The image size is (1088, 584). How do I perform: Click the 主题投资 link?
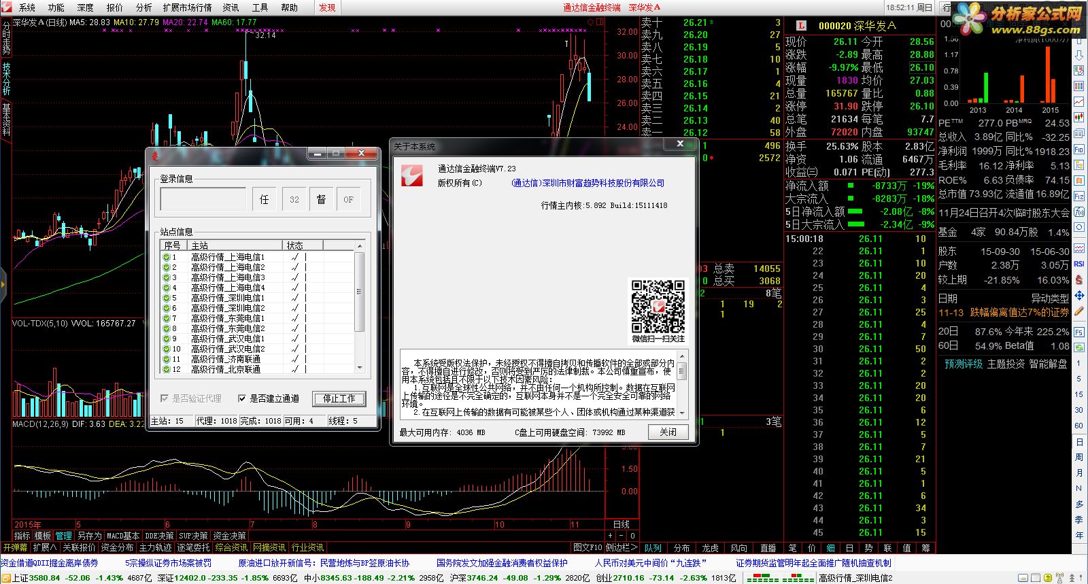pyautogui.click(x=1006, y=364)
